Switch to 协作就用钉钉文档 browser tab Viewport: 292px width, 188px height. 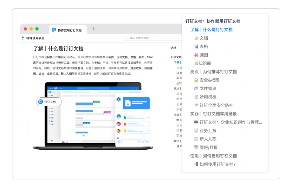(x=68, y=30)
